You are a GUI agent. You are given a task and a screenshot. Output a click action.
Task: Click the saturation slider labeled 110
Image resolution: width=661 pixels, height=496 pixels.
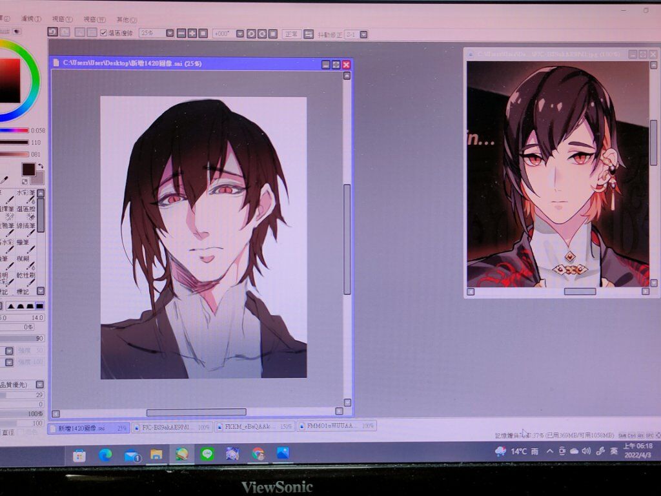(x=14, y=143)
